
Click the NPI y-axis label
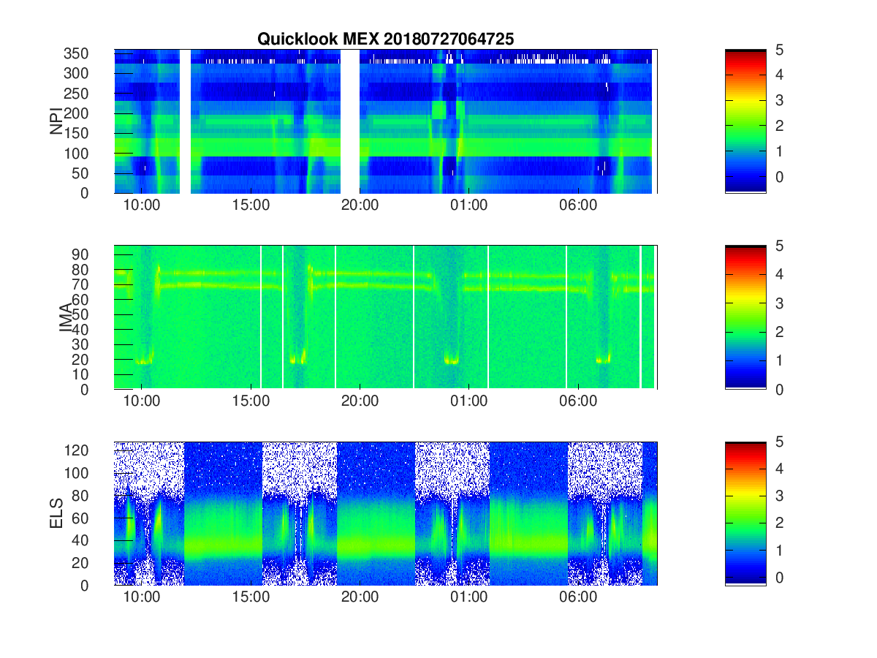tap(56, 121)
